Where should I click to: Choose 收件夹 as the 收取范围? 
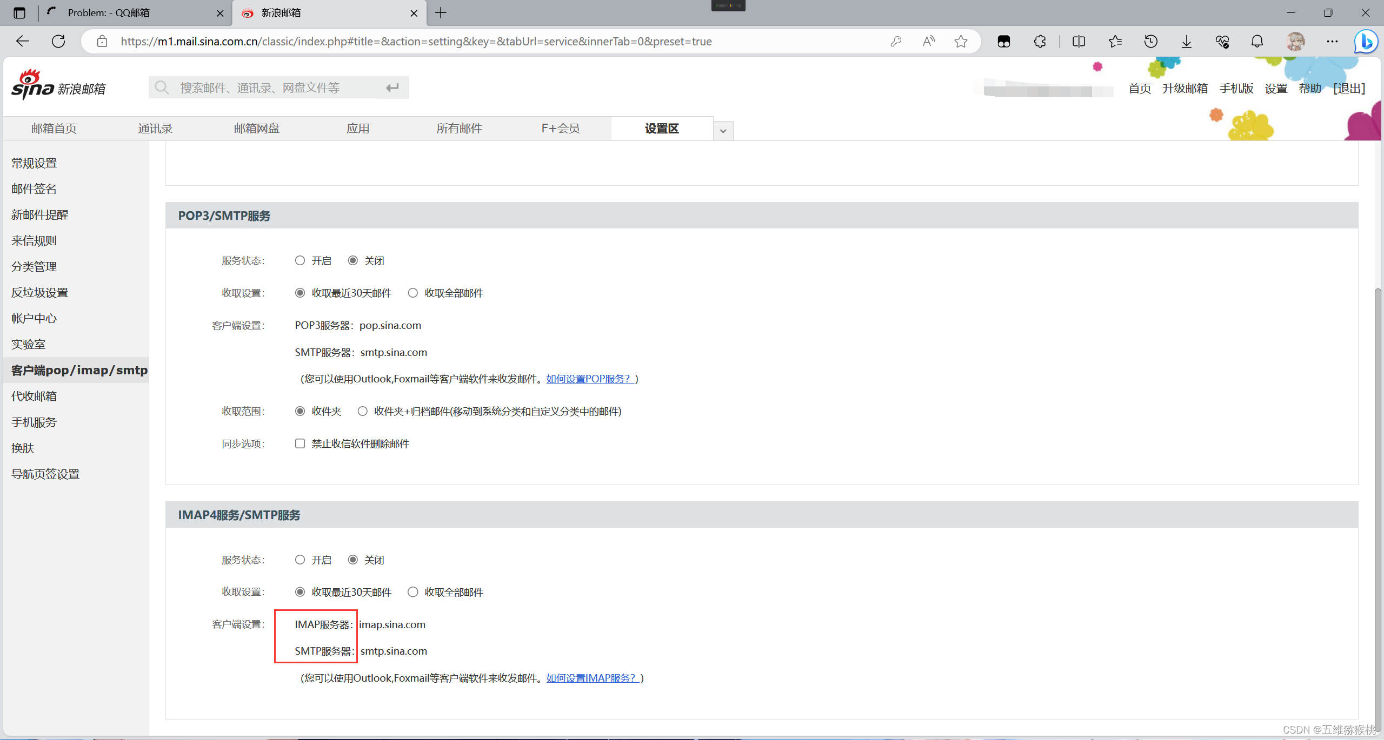[300, 412]
